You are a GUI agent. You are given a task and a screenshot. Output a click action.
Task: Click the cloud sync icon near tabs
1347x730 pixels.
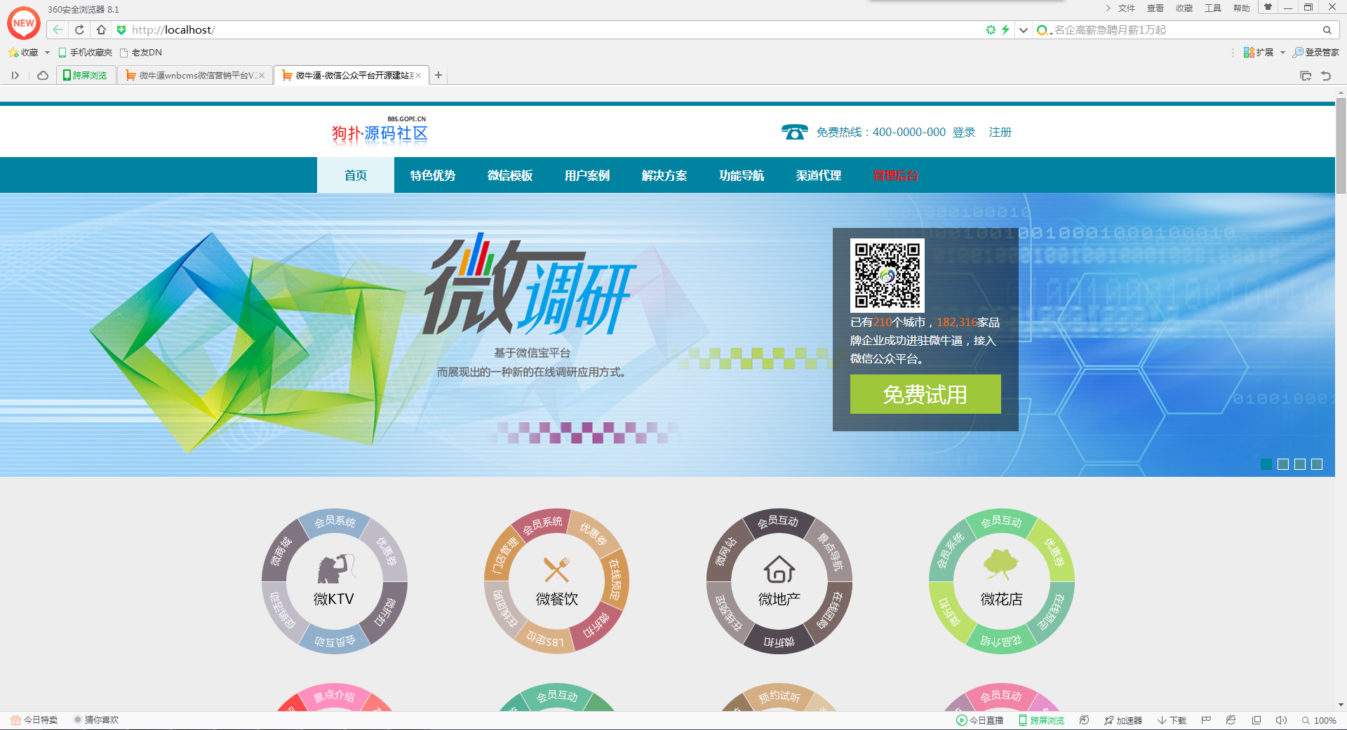(x=43, y=75)
